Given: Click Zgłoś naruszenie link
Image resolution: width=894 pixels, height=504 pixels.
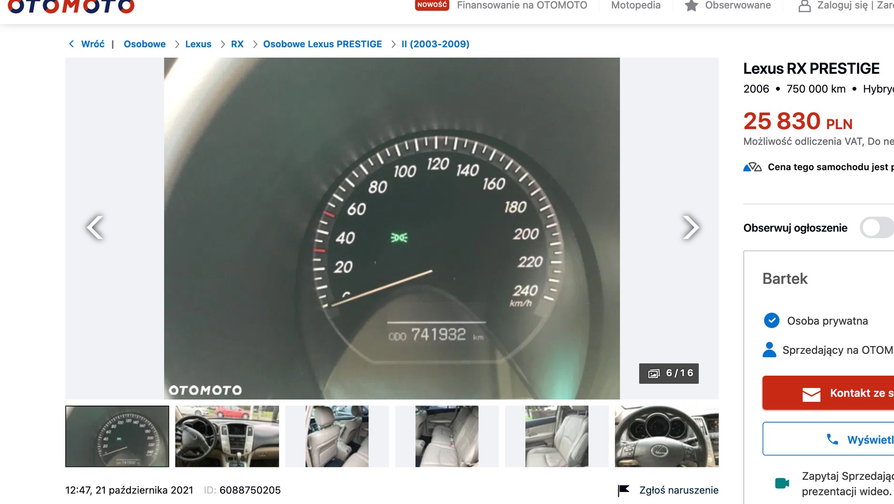Looking at the screenshot, I should click(679, 490).
